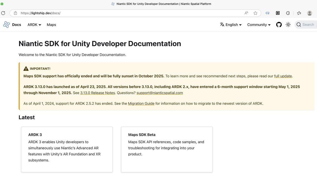Image resolution: width=317 pixels, height=176 pixels.
Task: Click the 'ARDK 3 enables Unity developers' description
Action: pos(64,151)
